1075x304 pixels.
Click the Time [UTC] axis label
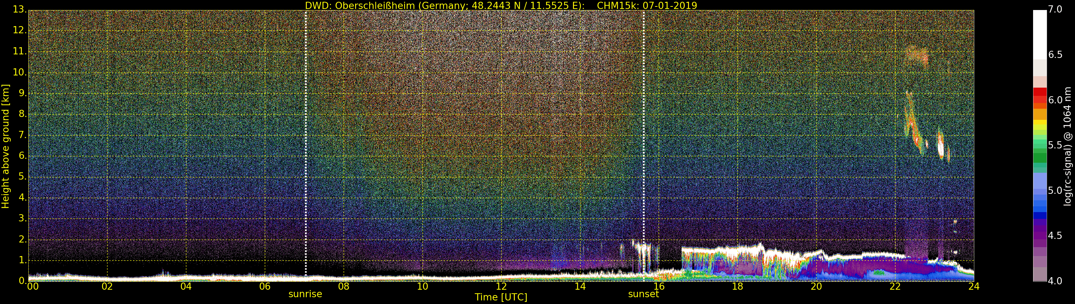point(501,297)
